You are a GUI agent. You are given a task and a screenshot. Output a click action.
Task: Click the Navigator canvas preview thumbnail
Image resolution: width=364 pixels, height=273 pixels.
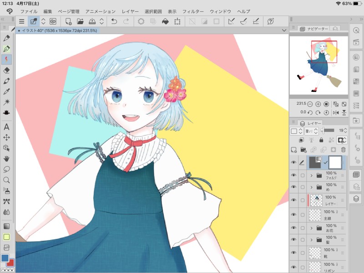point(318,66)
